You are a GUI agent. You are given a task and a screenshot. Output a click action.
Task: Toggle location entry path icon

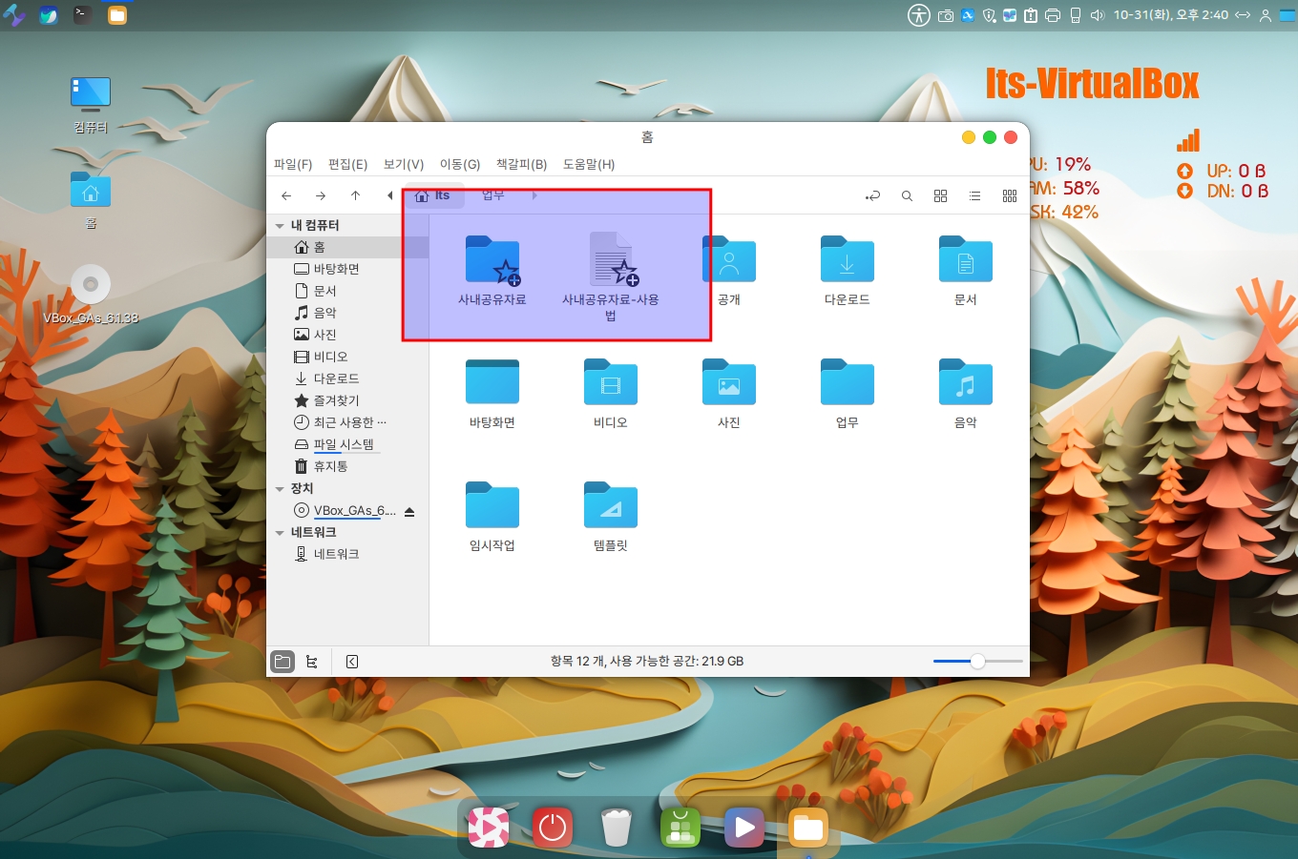point(872,195)
